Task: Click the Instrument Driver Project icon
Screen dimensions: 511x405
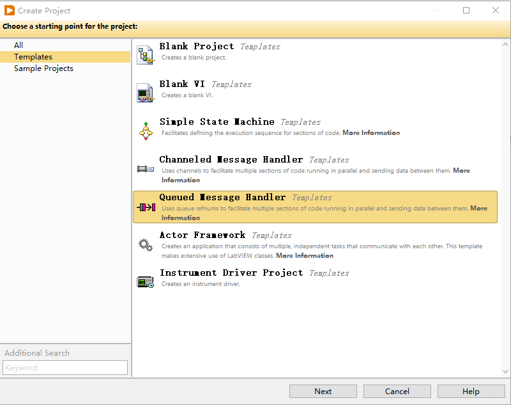Action: (146, 282)
